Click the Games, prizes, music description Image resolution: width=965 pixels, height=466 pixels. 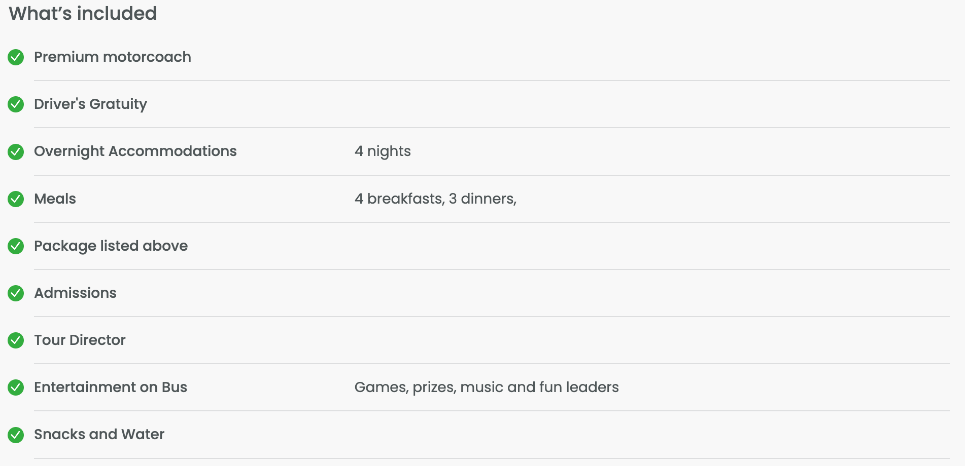pos(486,387)
